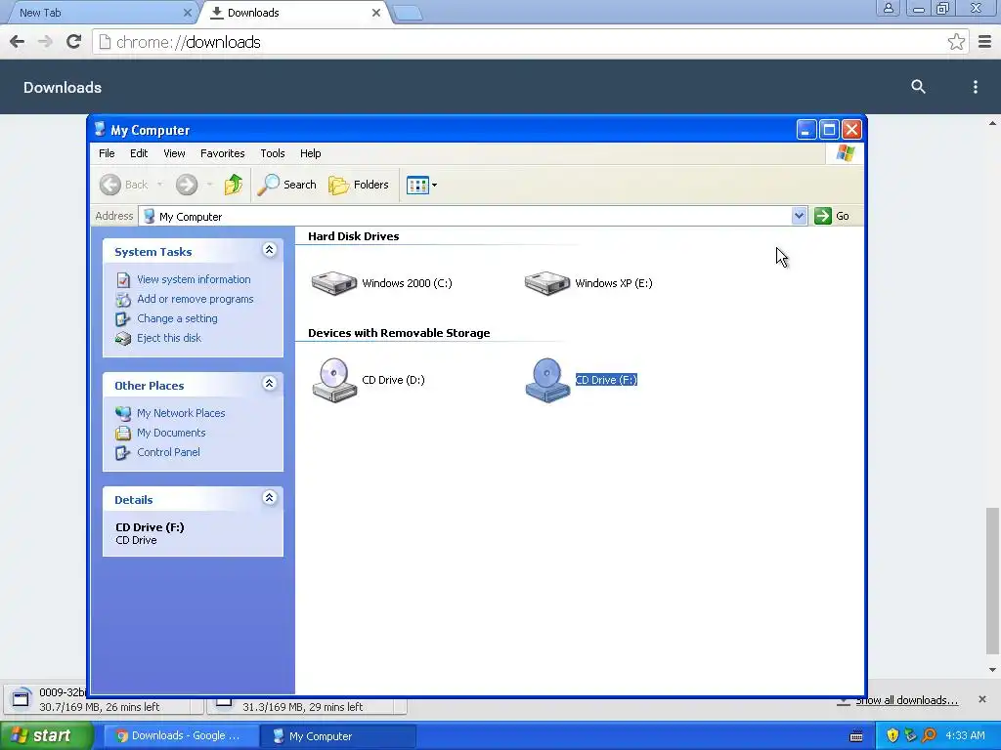Click Eject this disk link
Viewport: 1001px width, 750px height.
(168, 338)
